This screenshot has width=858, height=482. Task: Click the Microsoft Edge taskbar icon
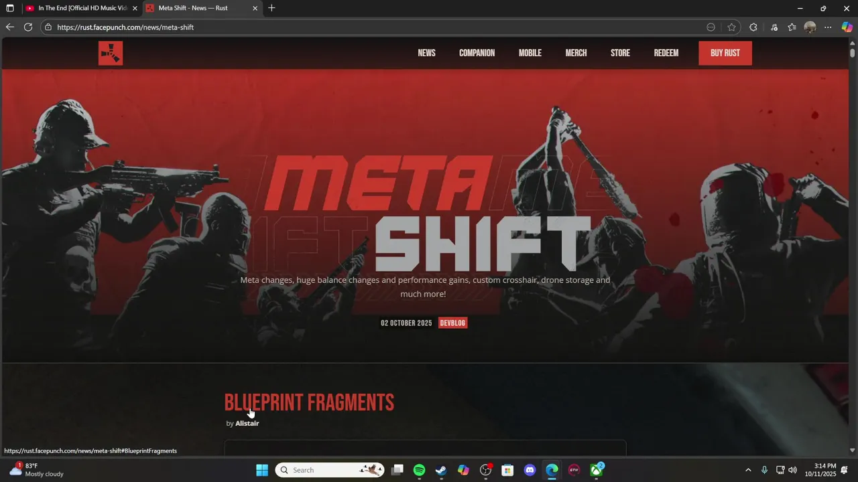coord(552,470)
